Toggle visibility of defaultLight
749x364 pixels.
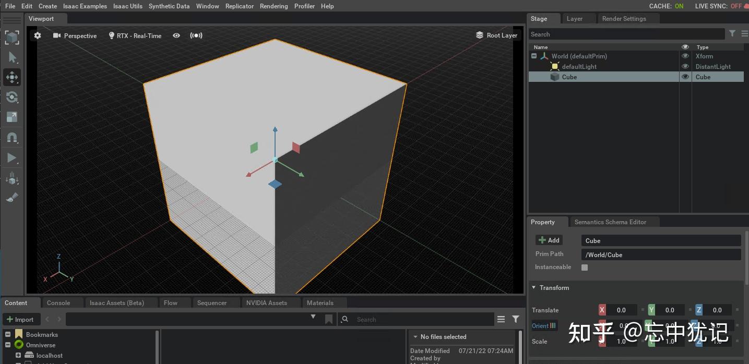[x=685, y=66]
